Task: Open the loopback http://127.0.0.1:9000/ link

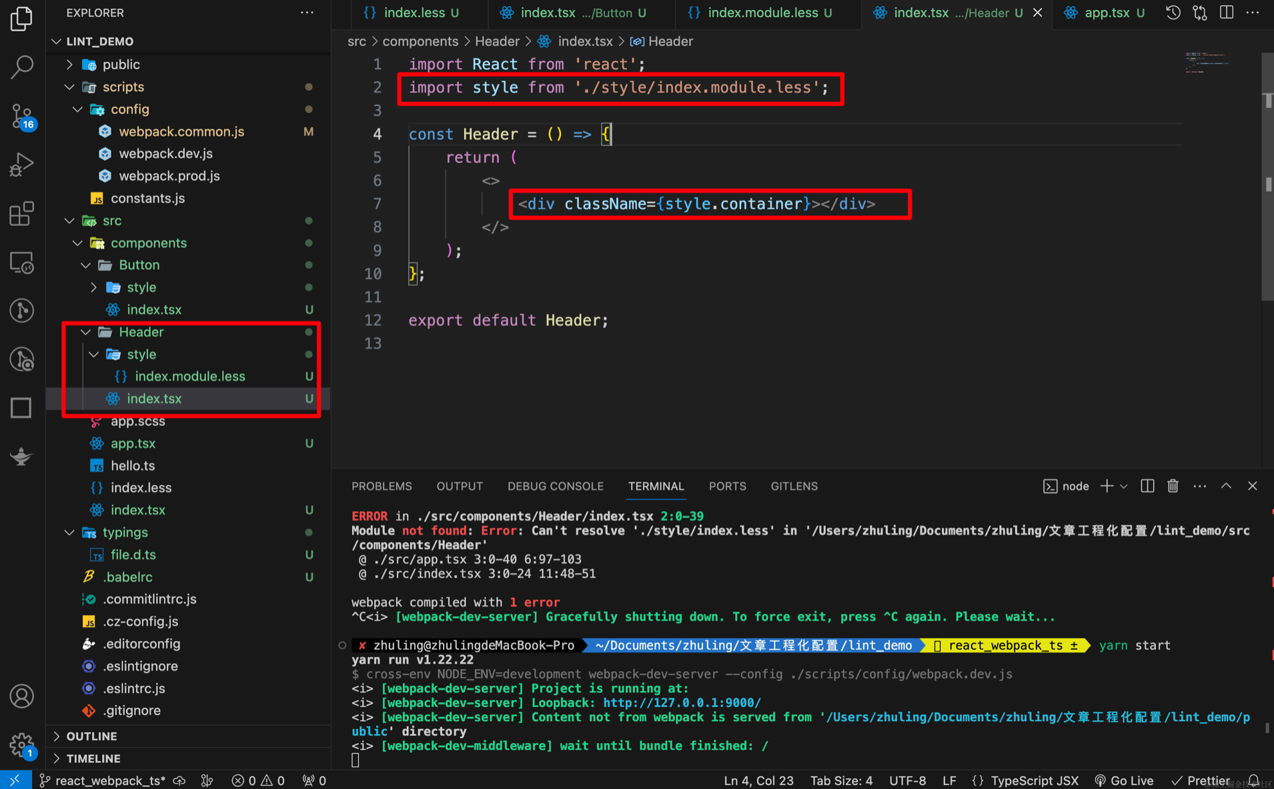Action: click(x=682, y=702)
